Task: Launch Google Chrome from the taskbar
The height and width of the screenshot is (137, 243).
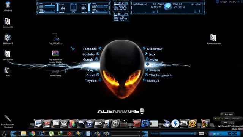Action: (33, 134)
